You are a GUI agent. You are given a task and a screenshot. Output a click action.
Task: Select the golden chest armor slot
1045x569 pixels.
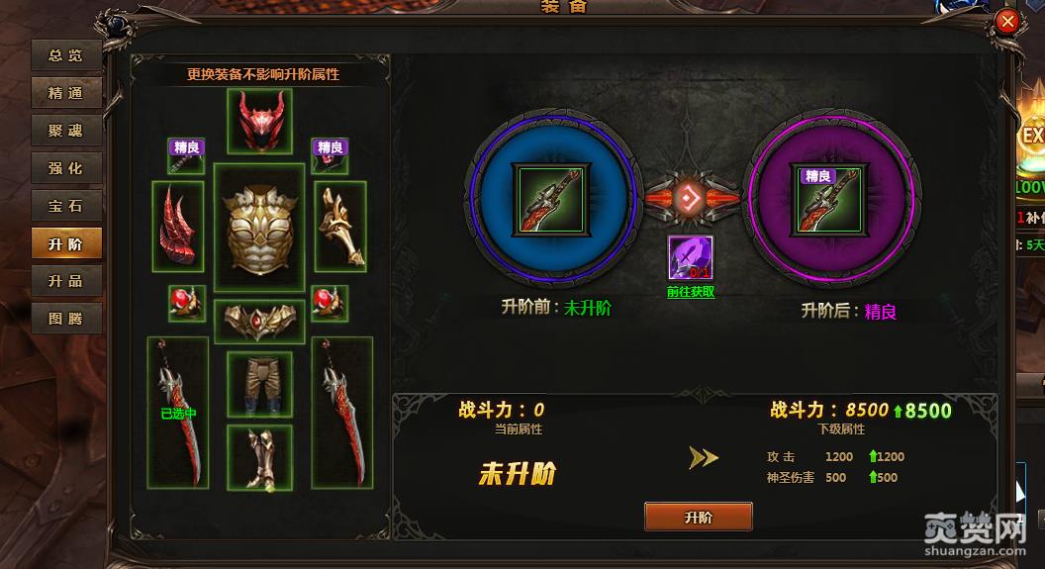[x=259, y=228]
